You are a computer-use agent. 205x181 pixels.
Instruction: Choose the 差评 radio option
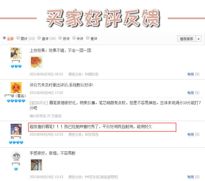(88, 38)
